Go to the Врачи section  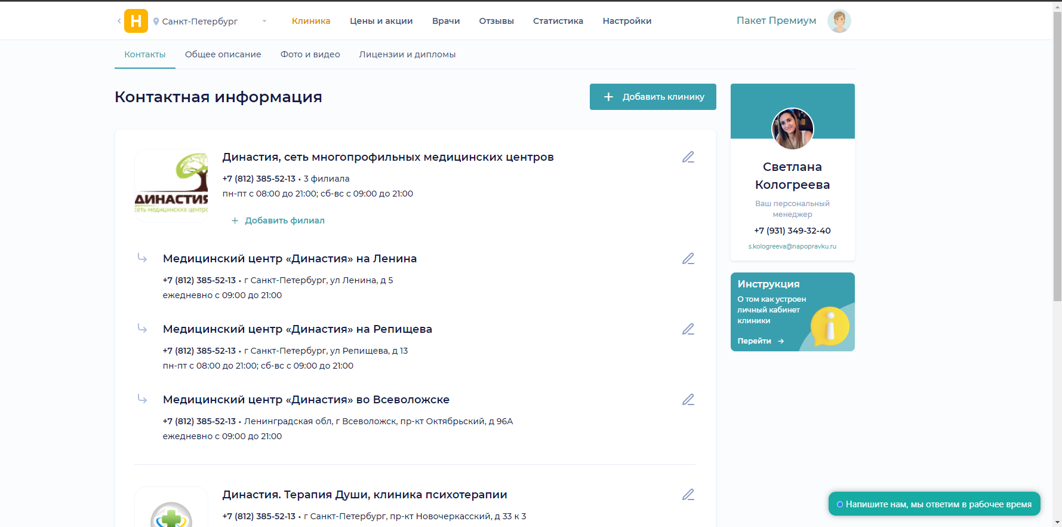(x=446, y=21)
